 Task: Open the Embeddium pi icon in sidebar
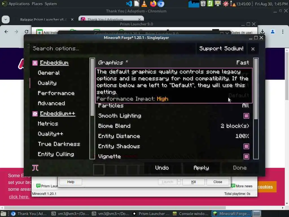[35, 63]
